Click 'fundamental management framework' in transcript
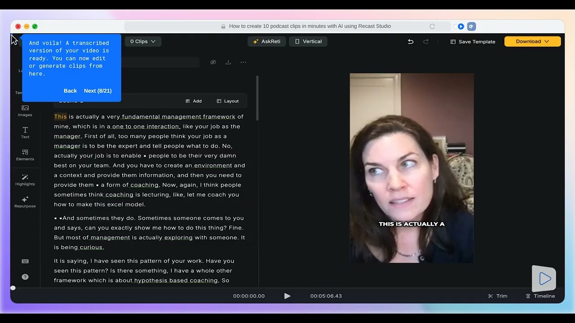The height and width of the screenshot is (323, 575). tap(179, 117)
